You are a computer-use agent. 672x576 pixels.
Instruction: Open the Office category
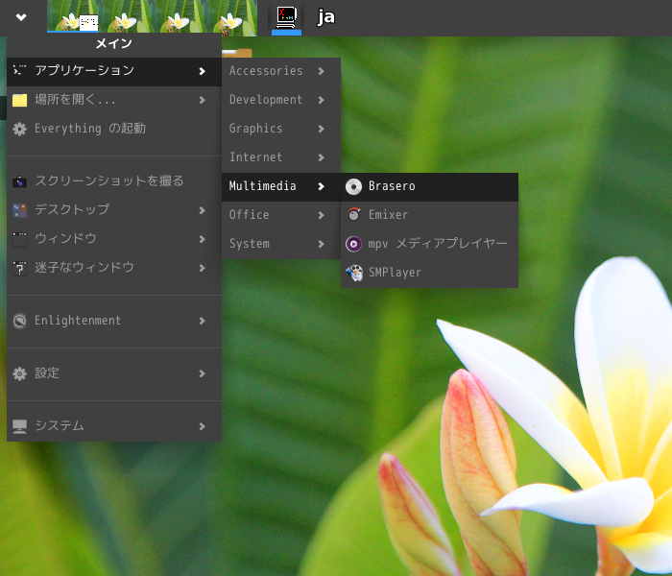pyautogui.click(x=281, y=216)
